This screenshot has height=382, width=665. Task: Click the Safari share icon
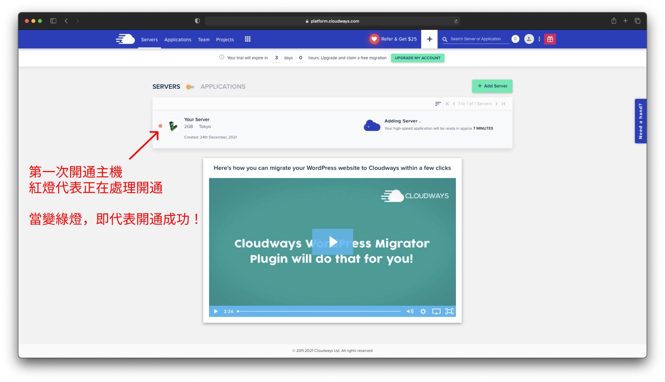coord(614,21)
